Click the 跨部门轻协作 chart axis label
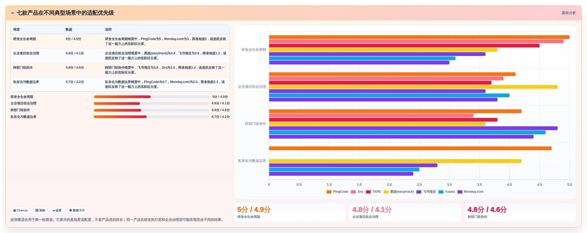Viewport: 587px width, 233px height. click(x=256, y=124)
